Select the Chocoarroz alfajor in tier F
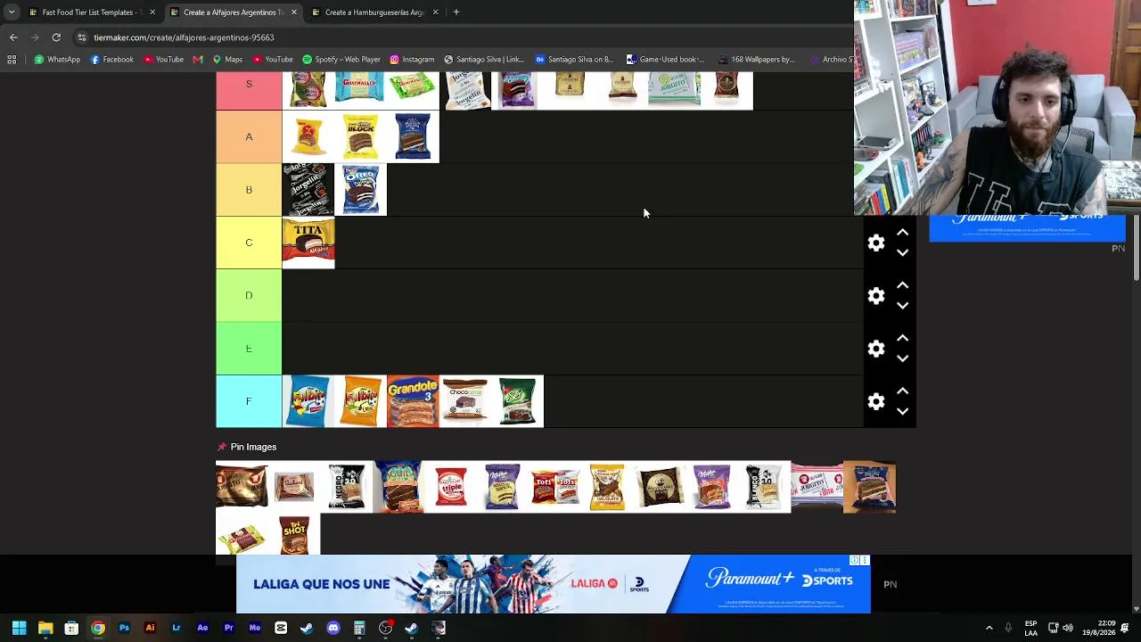This screenshot has width=1141, height=642. pyautogui.click(x=465, y=401)
